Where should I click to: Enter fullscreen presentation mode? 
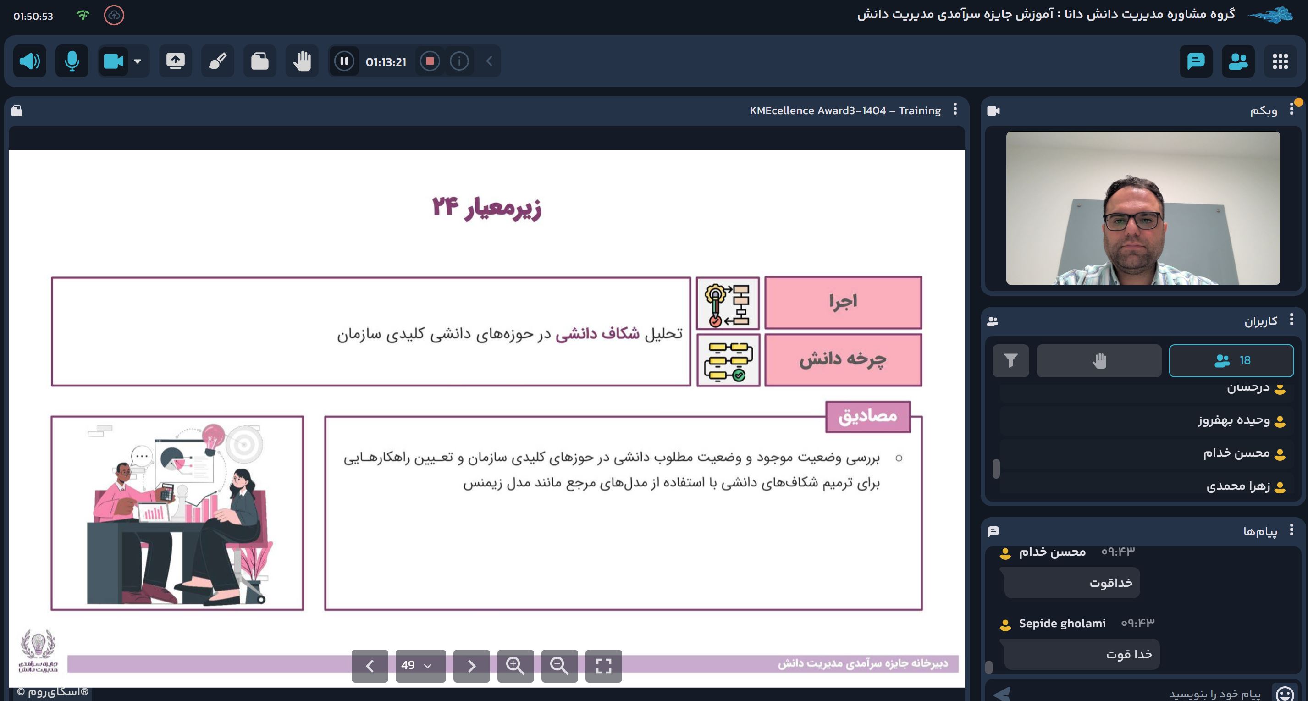603,665
